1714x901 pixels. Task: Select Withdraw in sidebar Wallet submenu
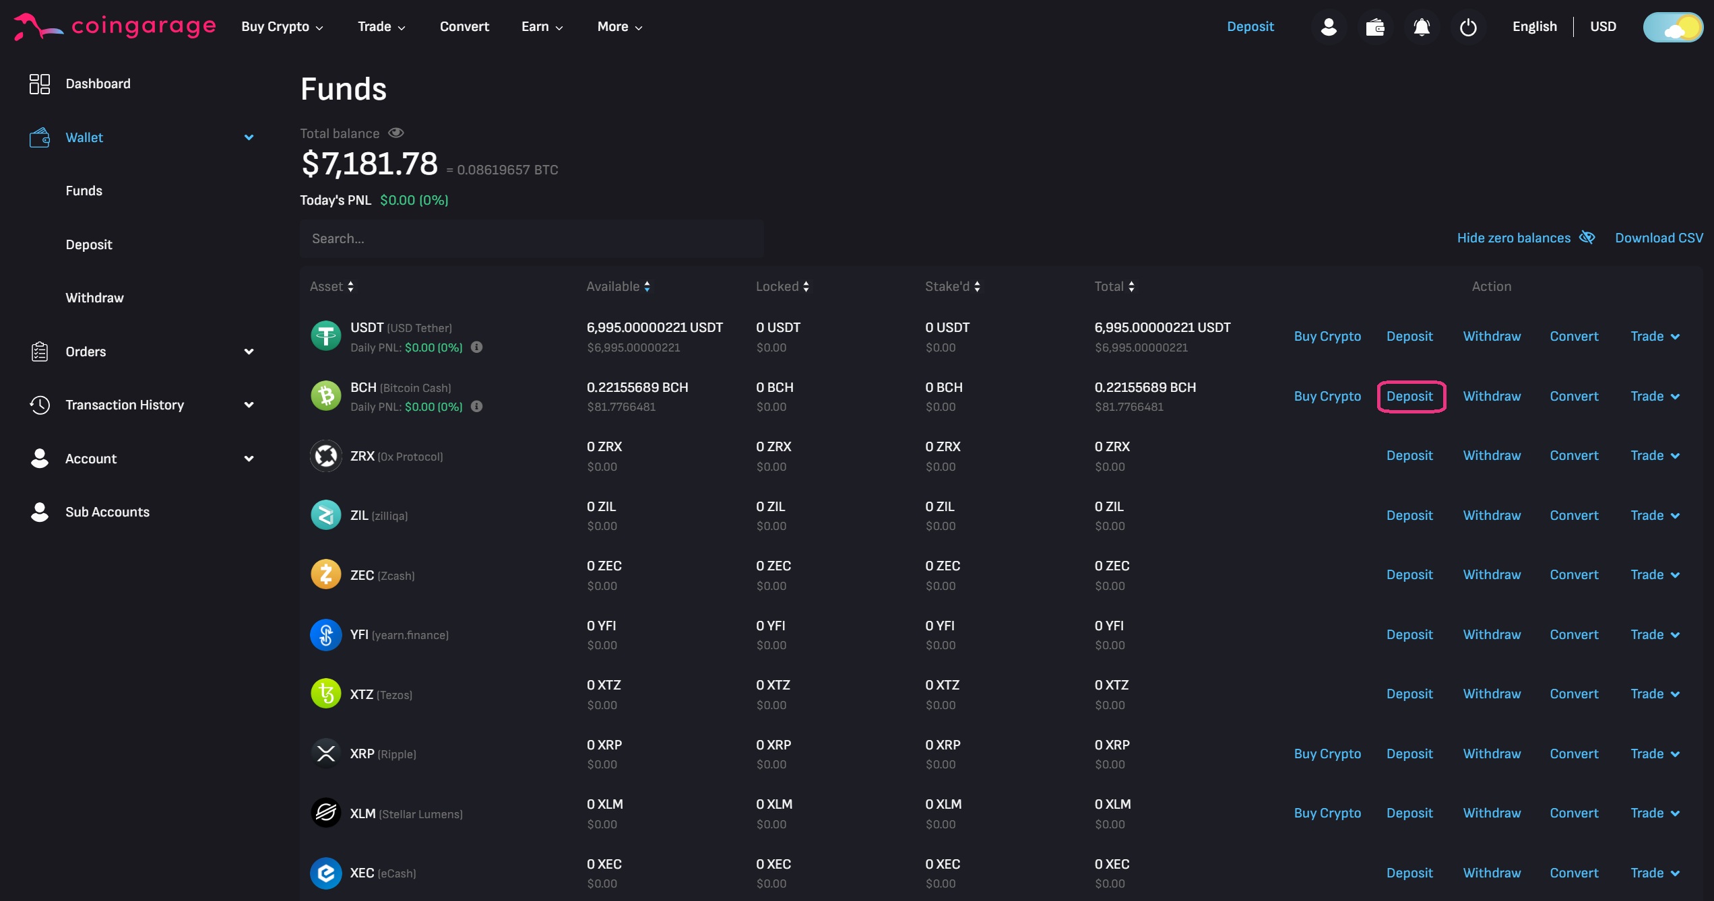(94, 298)
